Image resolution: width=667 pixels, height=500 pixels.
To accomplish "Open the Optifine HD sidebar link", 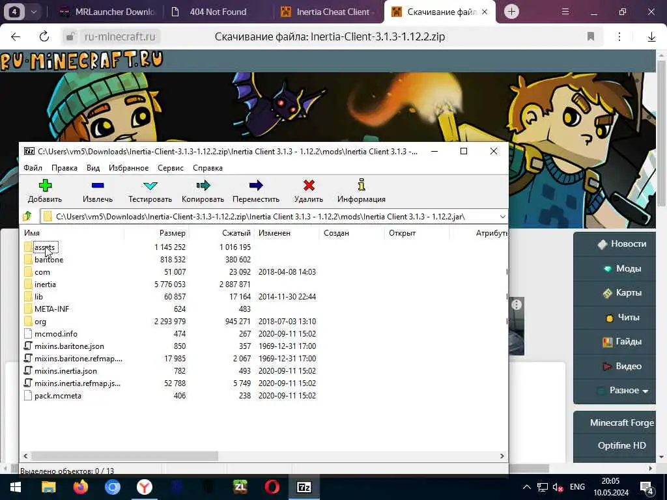I will 622,445.
